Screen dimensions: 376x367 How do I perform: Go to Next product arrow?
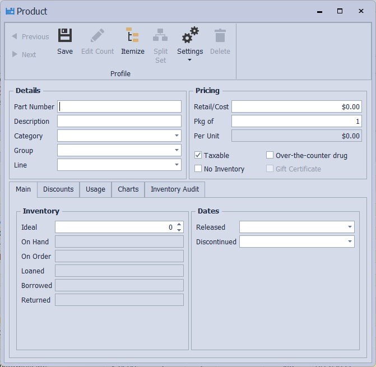click(x=15, y=54)
